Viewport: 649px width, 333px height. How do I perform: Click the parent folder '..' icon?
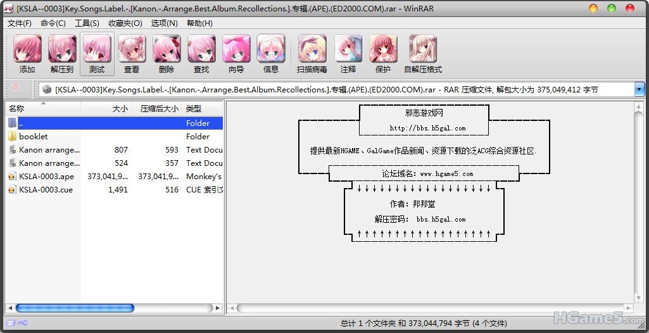coord(13,123)
